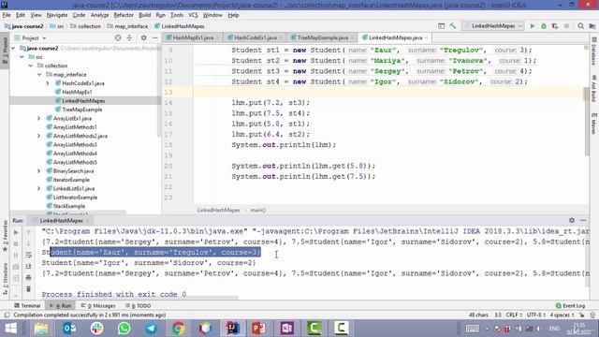
Task: Open Search Everywhere magnifier icon
Action: pos(580,26)
